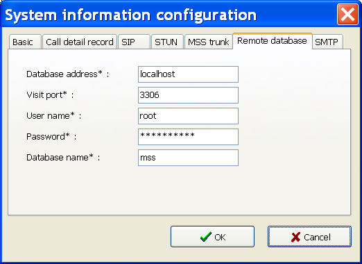Open the Call detail record tab
The image size is (362, 264).
[x=80, y=42]
